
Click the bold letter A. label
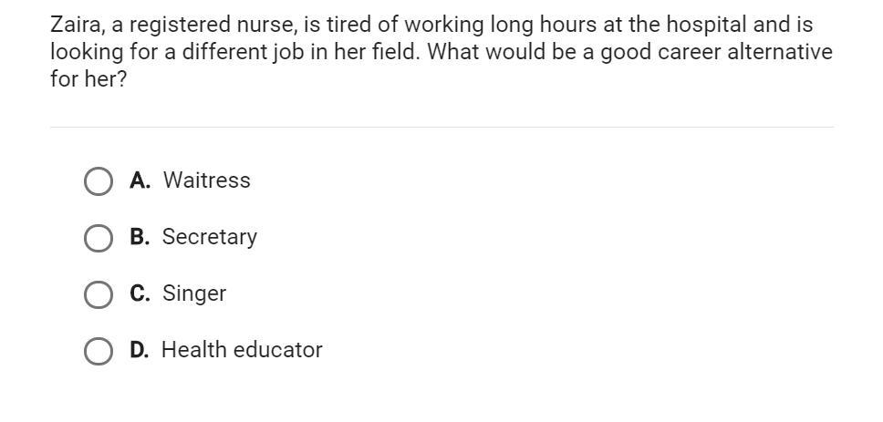(x=140, y=180)
